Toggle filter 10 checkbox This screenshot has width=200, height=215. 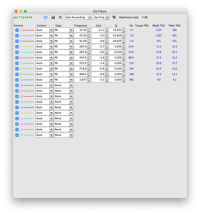(x=17, y=80)
